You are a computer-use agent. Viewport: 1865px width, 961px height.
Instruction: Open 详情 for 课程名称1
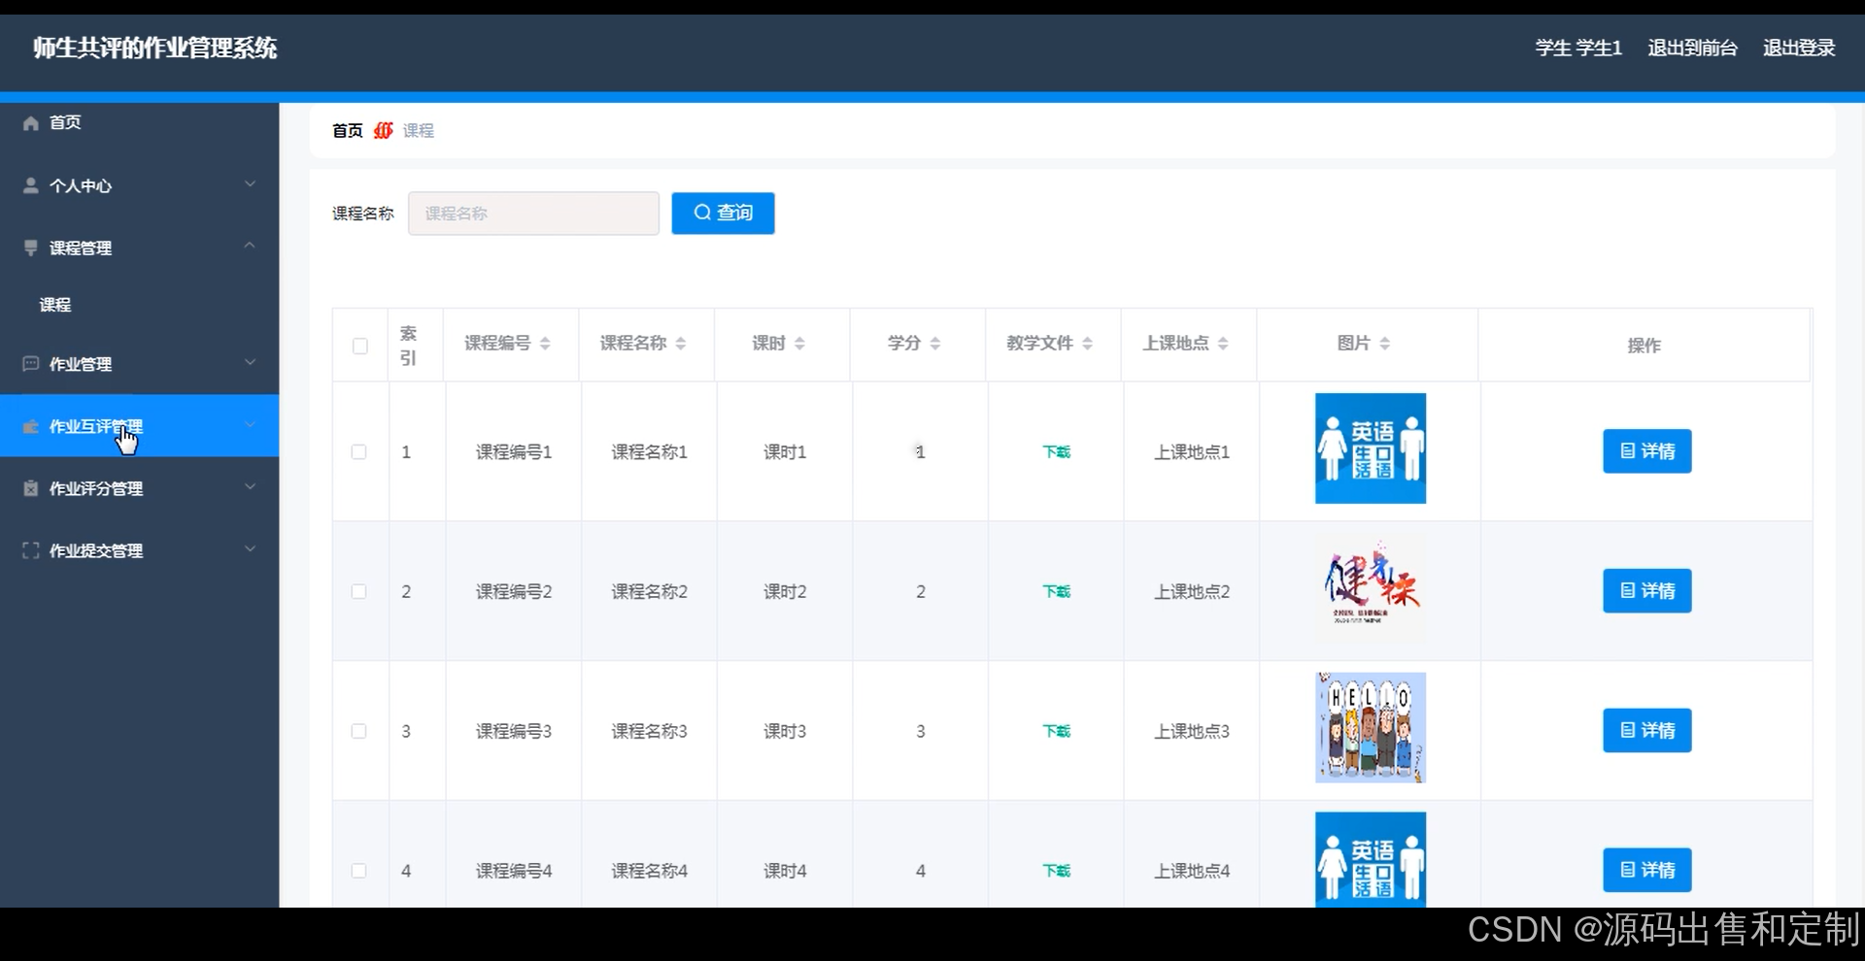[1646, 451]
